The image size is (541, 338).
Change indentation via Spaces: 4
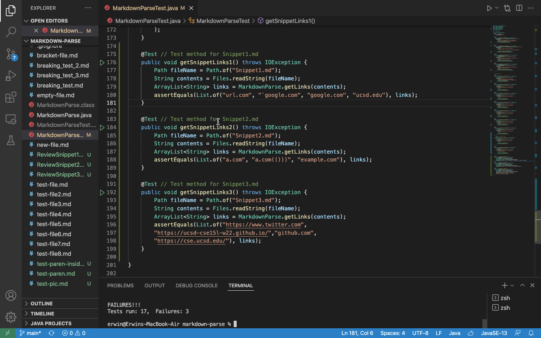pos(393,333)
